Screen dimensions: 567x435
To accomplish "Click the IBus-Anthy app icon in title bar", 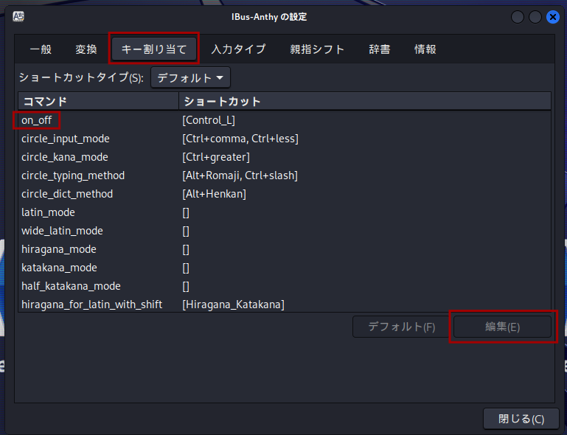I will 18,17.
